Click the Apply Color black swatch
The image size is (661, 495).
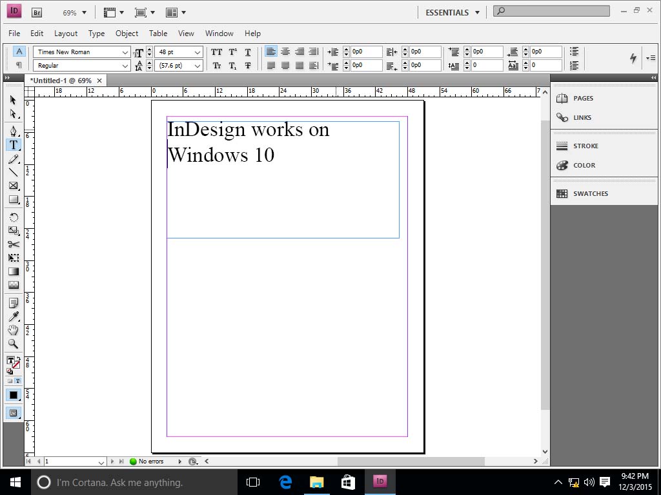[13, 395]
